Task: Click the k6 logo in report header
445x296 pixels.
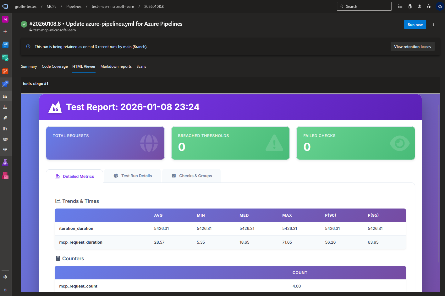Action: (55, 107)
